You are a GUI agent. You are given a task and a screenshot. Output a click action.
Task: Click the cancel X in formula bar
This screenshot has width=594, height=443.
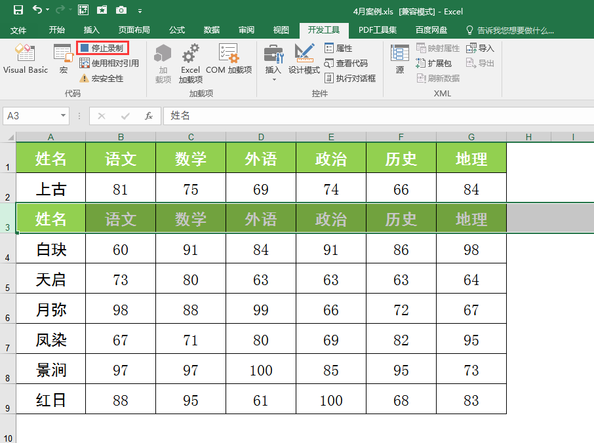pos(102,116)
